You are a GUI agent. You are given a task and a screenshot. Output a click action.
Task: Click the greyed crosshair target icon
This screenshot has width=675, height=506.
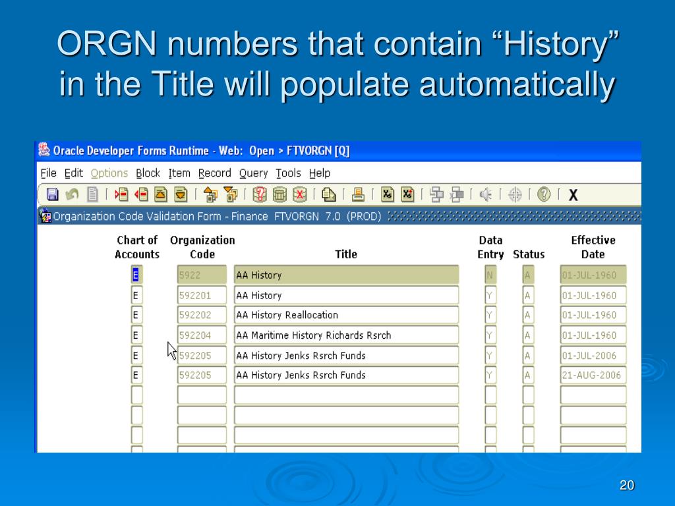click(x=515, y=194)
